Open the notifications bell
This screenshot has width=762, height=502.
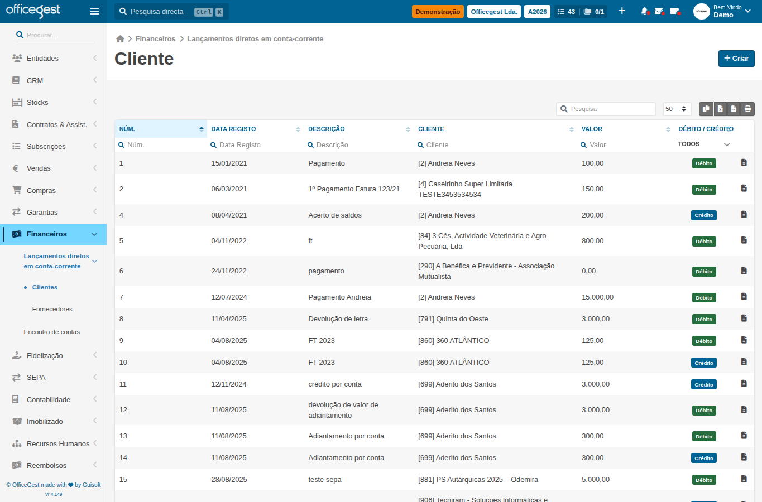[645, 11]
